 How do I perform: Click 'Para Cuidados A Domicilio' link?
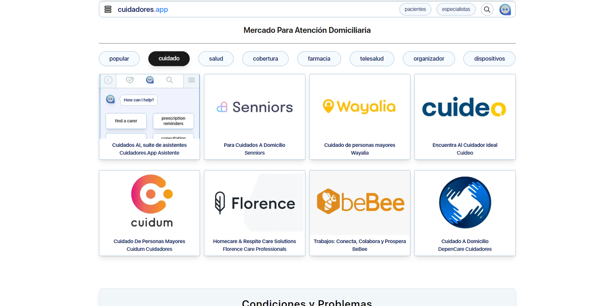coord(254,145)
